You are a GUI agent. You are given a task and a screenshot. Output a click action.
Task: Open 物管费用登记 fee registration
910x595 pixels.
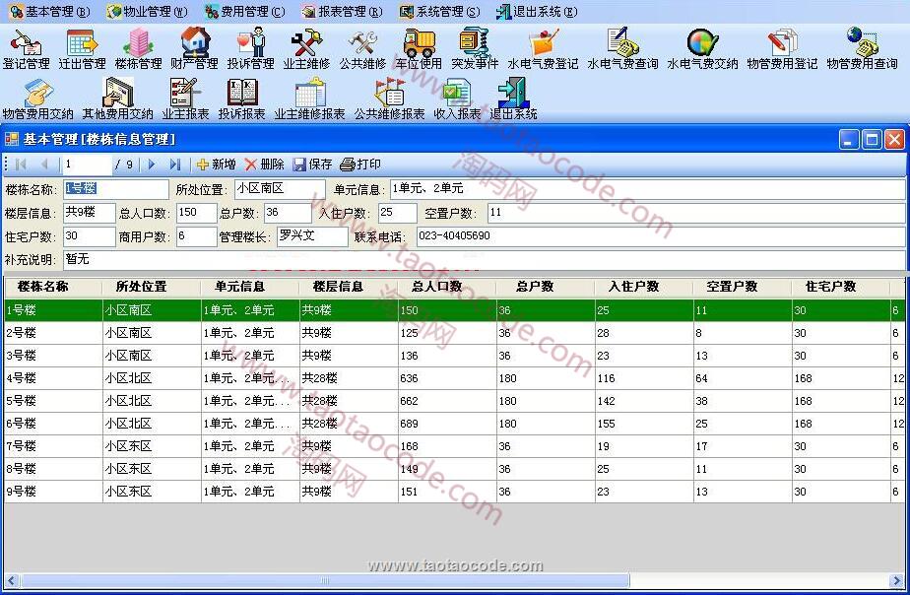[782, 48]
